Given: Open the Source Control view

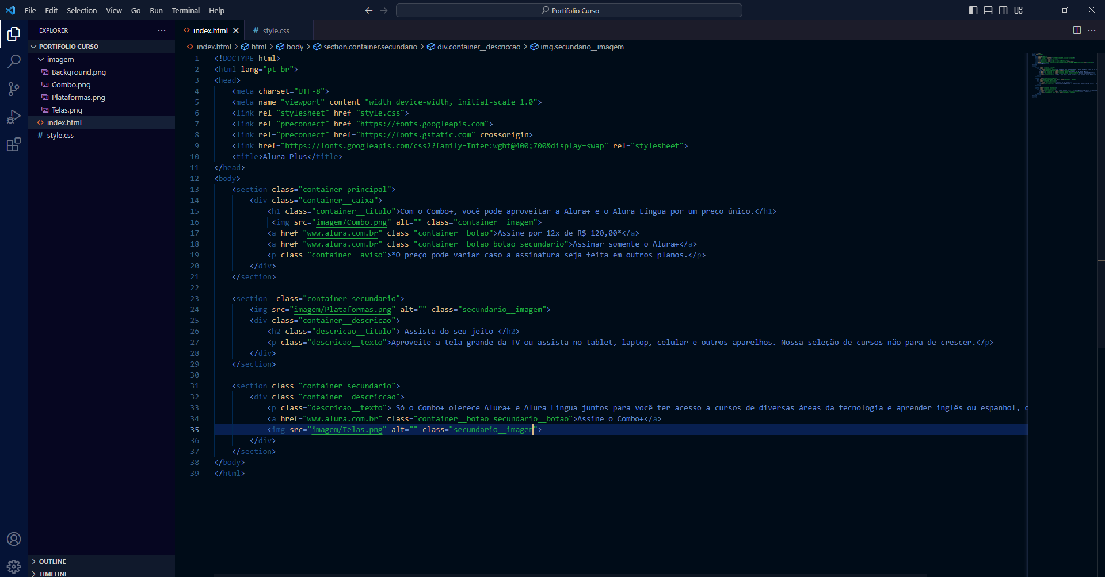Looking at the screenshot, I should (x=14, y=89).
